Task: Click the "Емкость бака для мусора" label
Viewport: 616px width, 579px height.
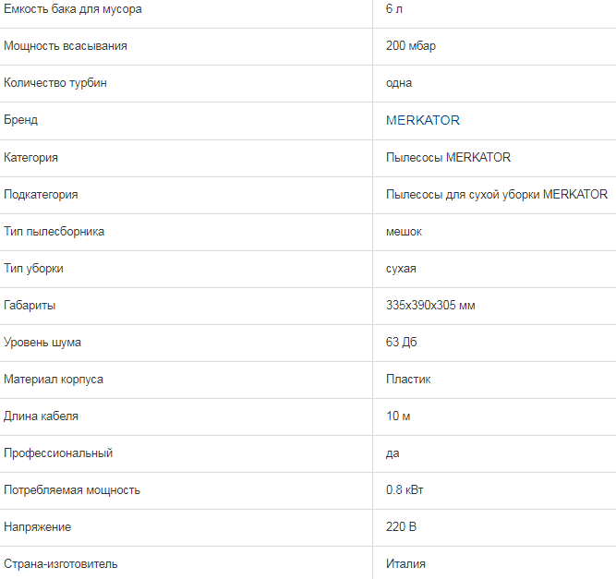Action: (73, 9)
